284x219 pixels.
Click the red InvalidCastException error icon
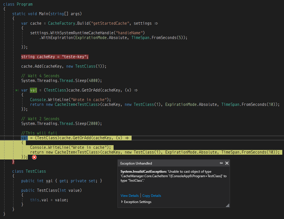pyautogui.click(x=34, y=157)
